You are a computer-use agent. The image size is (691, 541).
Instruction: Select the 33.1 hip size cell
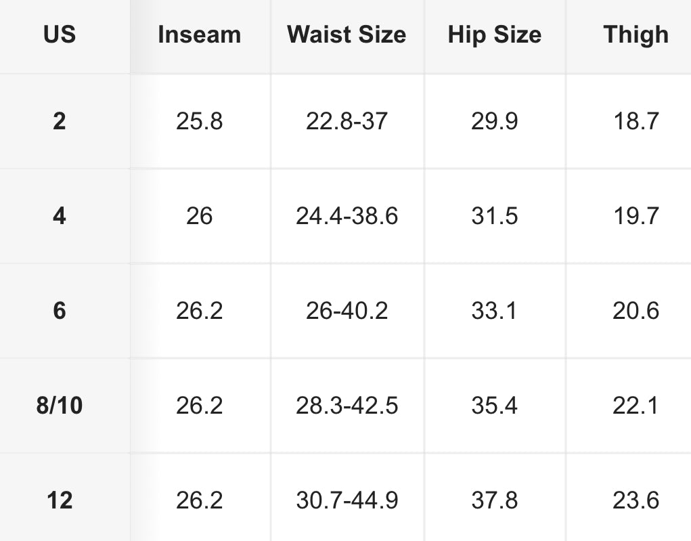(494, 311)
